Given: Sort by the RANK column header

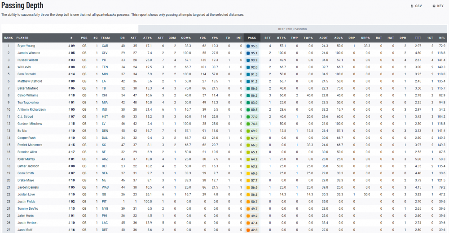Looking at the screenshot, I should [x=9, y=38].
